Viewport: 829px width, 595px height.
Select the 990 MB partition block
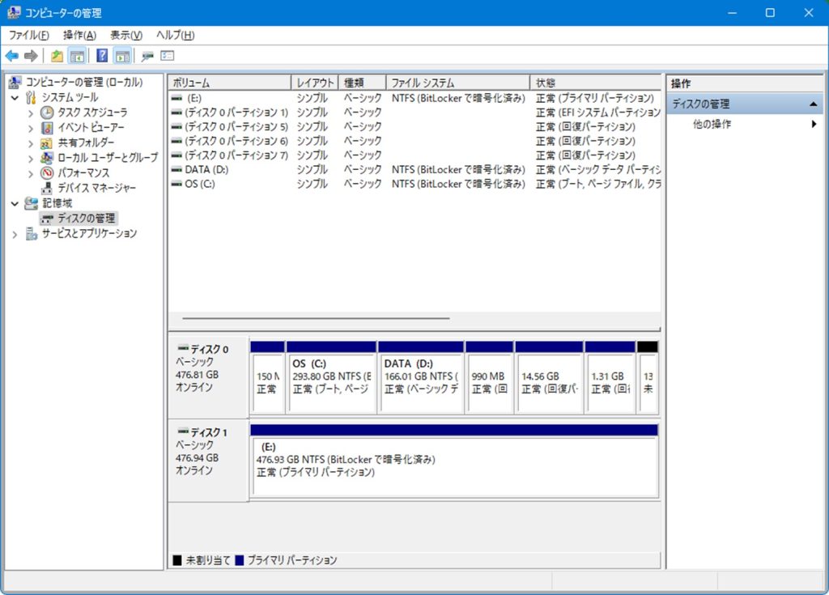[489, 377]
